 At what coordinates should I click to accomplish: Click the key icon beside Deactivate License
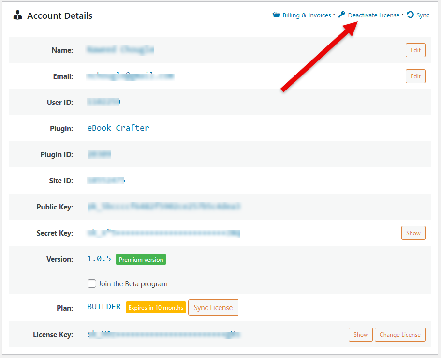click(342, 15)
